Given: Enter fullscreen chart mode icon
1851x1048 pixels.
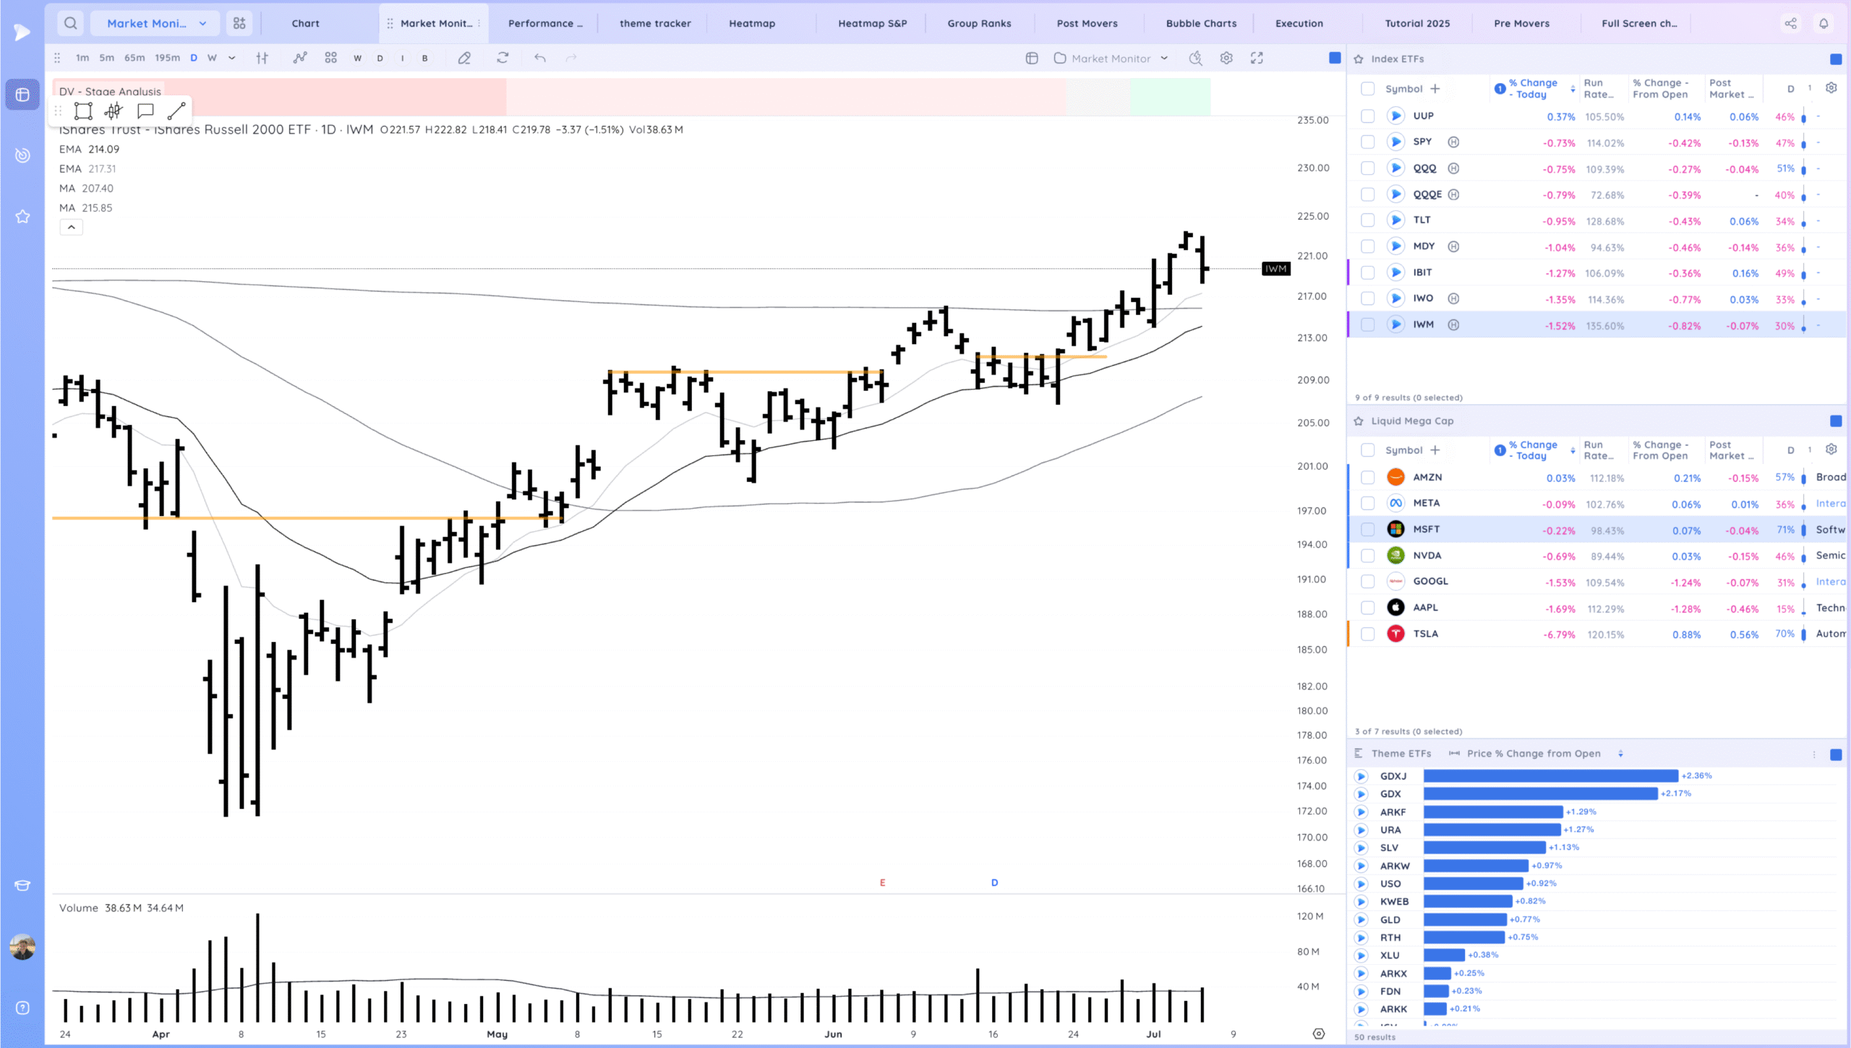Looking at the screenshot, I should coord(1257,58).
